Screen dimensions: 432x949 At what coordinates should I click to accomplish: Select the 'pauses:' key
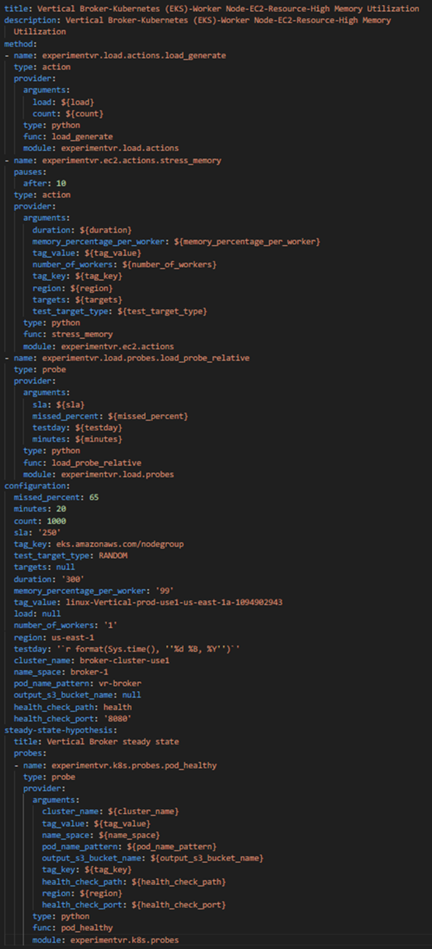tap(30, 172)
